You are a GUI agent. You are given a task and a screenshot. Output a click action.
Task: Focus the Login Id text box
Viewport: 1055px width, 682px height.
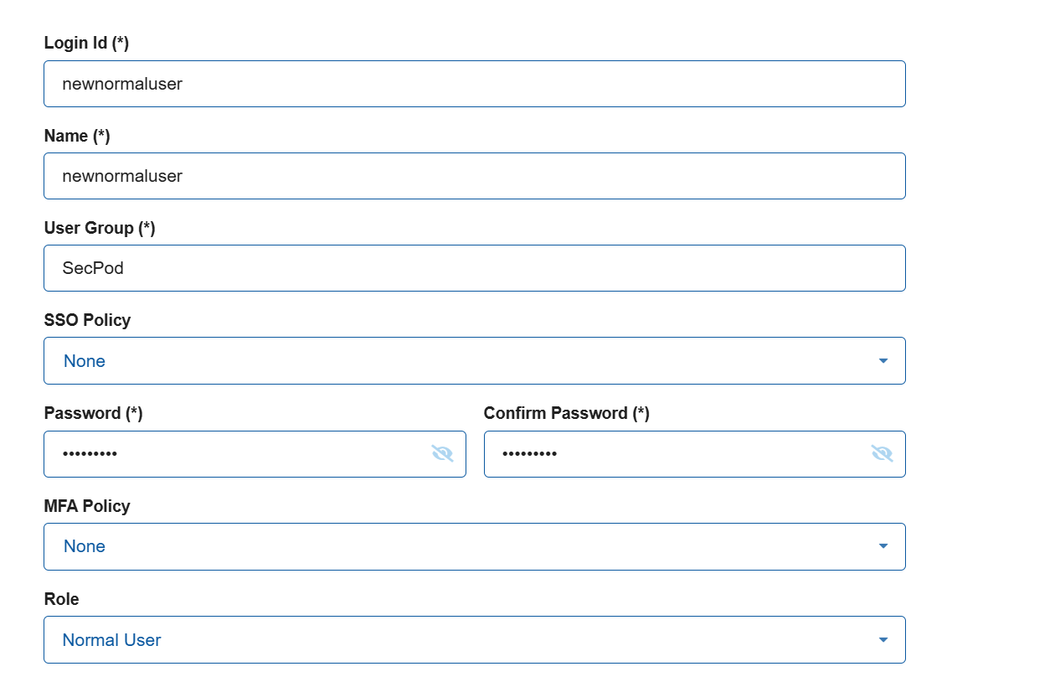click(x=475, y=84)
